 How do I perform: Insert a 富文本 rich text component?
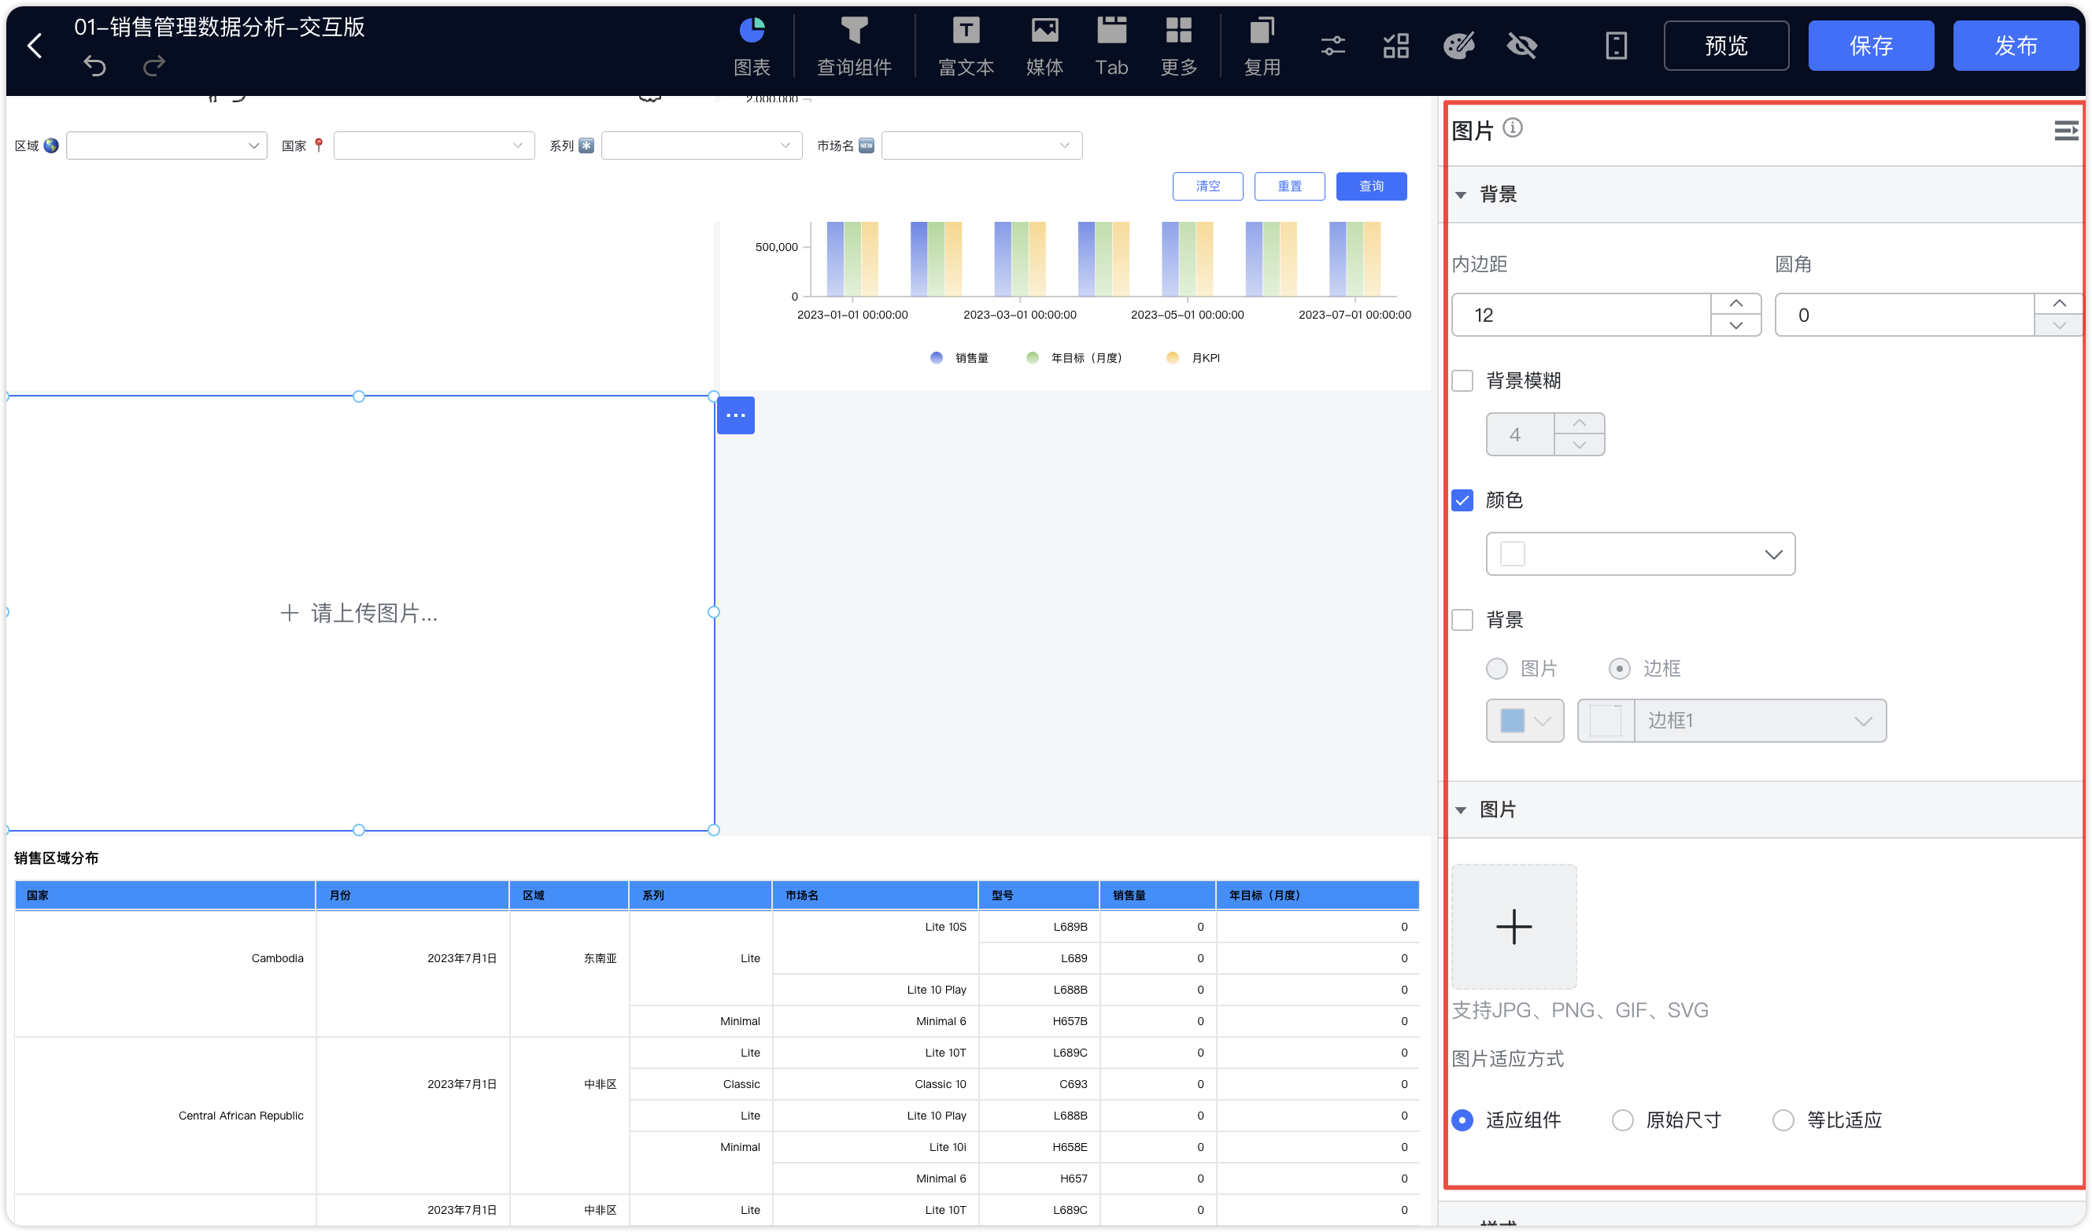pos(965,46)
